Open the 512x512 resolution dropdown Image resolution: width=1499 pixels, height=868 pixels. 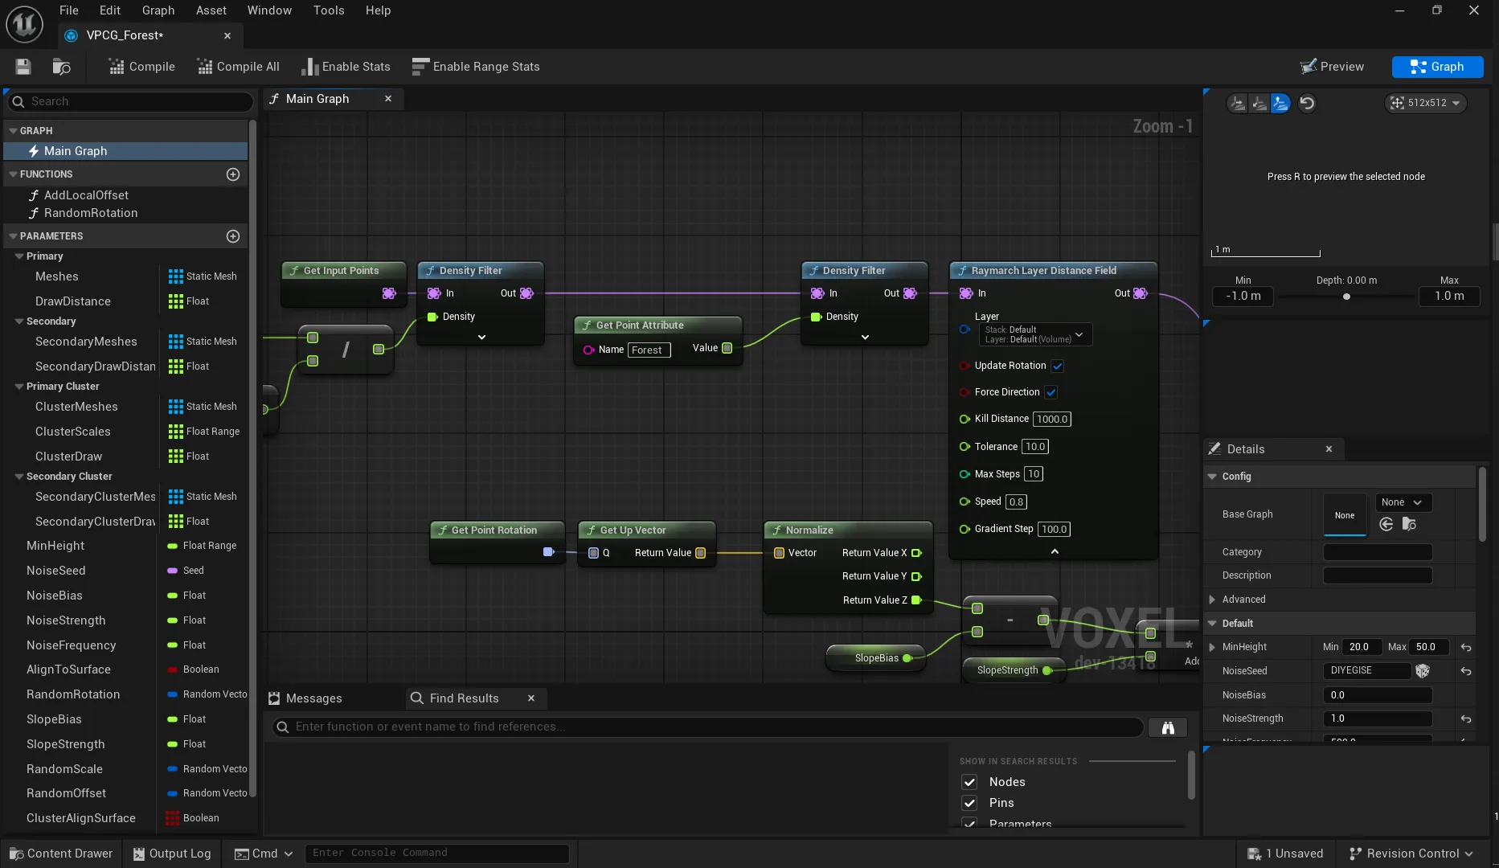(1426, 103)
